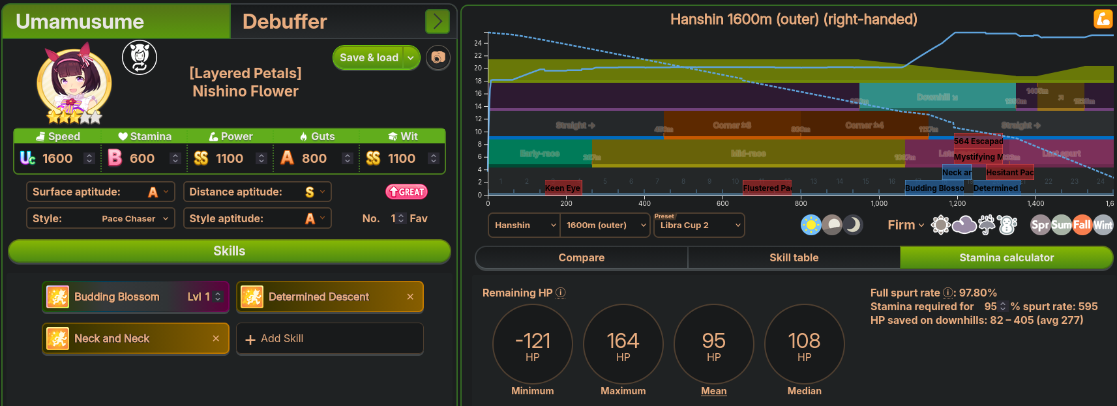This screenshot has height=406, width=1117.
Task: Select the Fall season toggle
Action: pos(1082,225)
